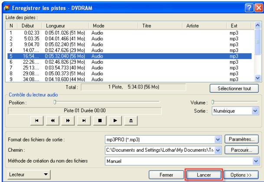Click the next track playback button

point(84,120)
